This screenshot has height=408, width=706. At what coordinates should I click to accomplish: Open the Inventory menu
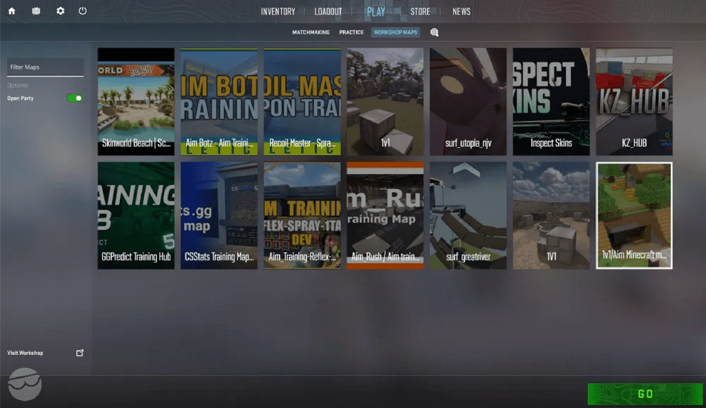pyautogui.click(x=278, y=10)
